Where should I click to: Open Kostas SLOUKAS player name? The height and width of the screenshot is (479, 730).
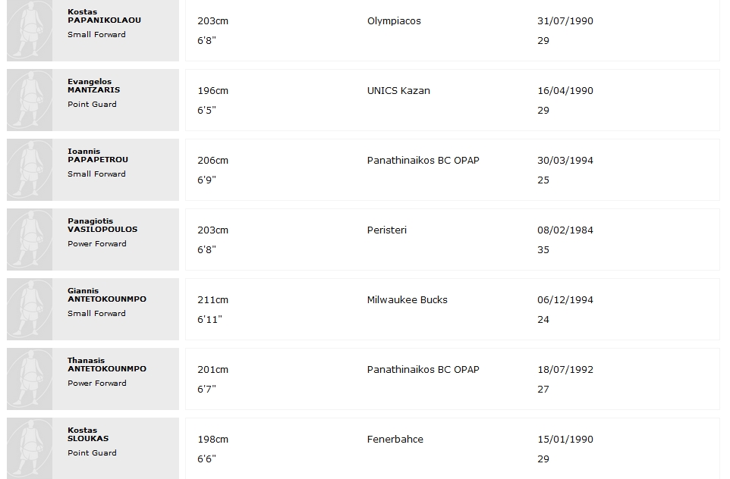coord(88,434)
